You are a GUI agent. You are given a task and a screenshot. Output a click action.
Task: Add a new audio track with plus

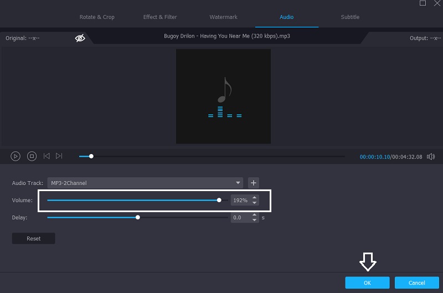click(253, 183)
